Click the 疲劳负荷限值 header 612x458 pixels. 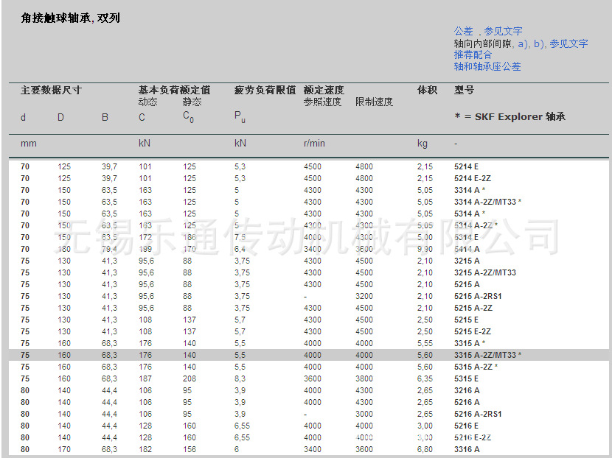pos(265,91)
